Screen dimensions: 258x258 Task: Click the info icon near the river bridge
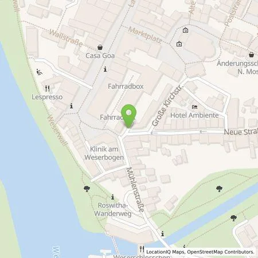pos(162,233)
